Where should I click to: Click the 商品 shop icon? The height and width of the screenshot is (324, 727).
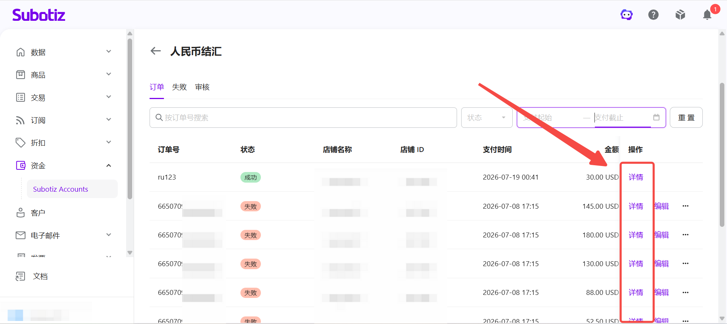[20, 74]
